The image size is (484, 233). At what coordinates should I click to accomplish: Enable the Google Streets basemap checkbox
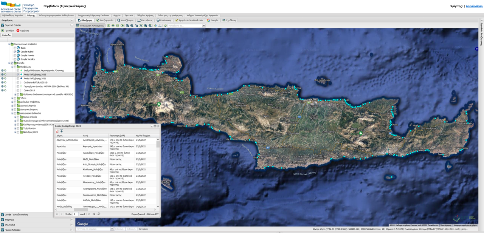coord(15,56)
